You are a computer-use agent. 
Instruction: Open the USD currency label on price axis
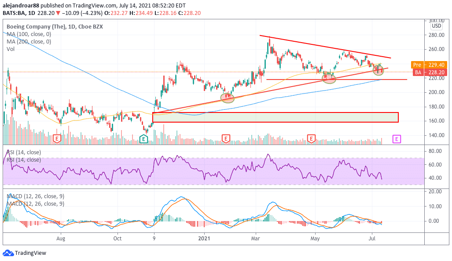pyautogui.click(x=437, y=26)
